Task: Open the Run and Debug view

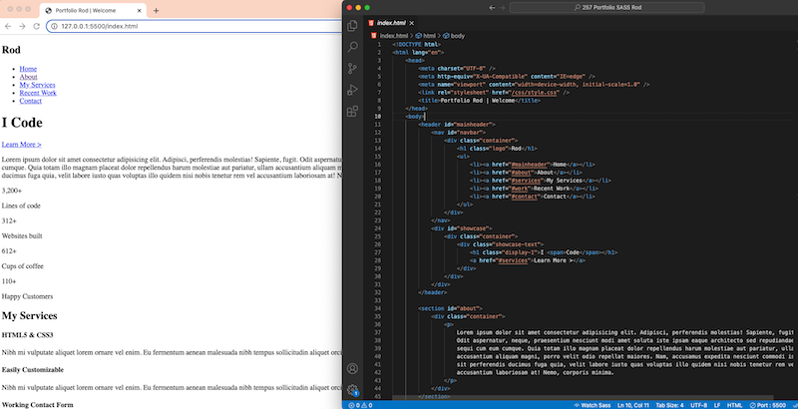Action: click(352, 90)
